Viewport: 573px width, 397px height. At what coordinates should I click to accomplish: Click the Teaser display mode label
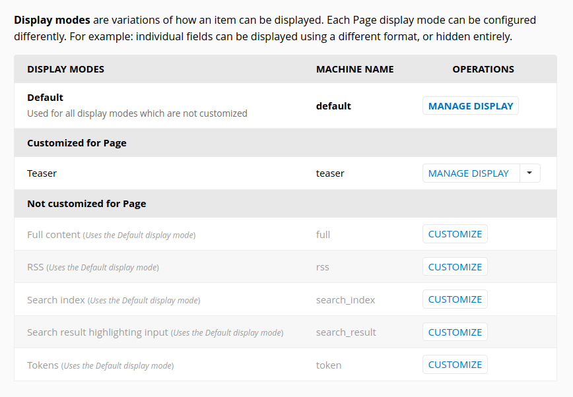(42, 173)
